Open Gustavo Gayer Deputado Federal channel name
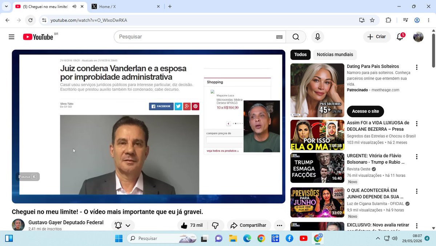 [x=66, y=222]
